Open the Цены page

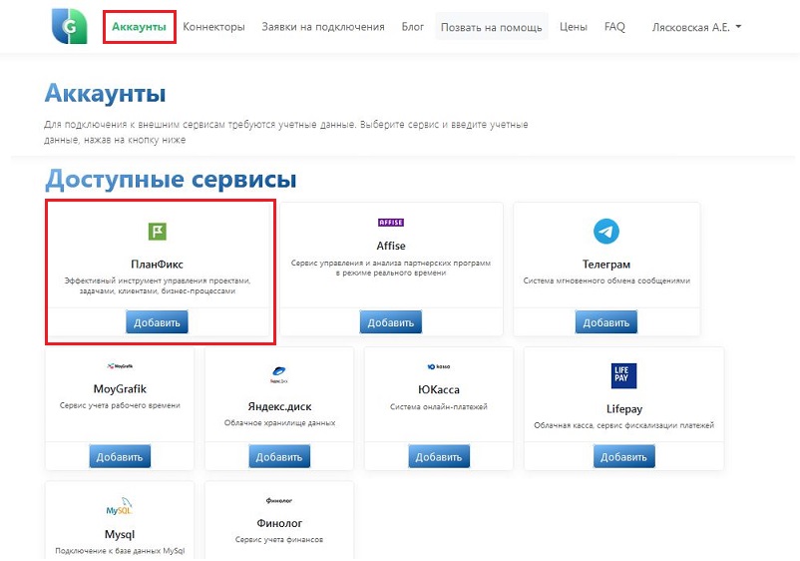(x=573, y=27)
